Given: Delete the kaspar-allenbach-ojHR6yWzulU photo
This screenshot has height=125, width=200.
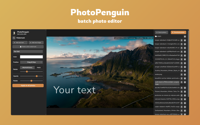Looking at the screenshot, I should point(185,52).
